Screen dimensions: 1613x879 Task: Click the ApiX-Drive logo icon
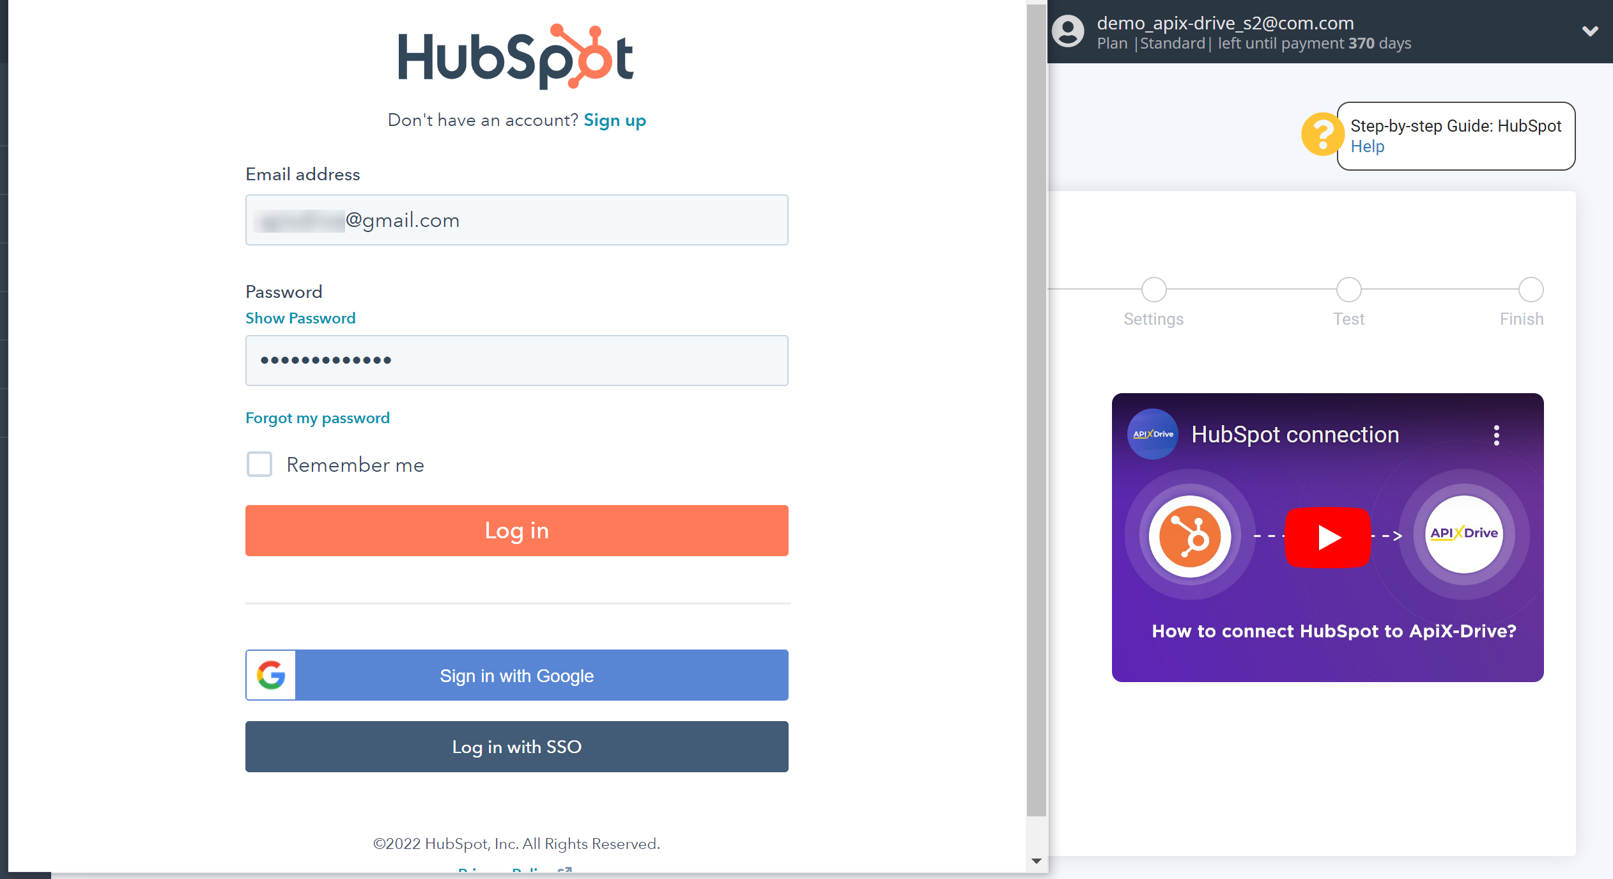[x=1463, y=535]
